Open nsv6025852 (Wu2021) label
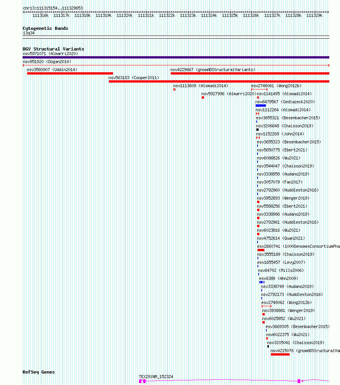The height and width of the screenshot is (385, 340). (x=284, y=319)
